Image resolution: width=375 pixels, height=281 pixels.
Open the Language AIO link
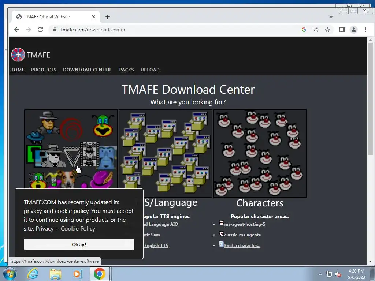point(161,224)
